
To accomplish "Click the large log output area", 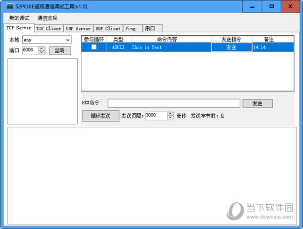I will 152,175.
